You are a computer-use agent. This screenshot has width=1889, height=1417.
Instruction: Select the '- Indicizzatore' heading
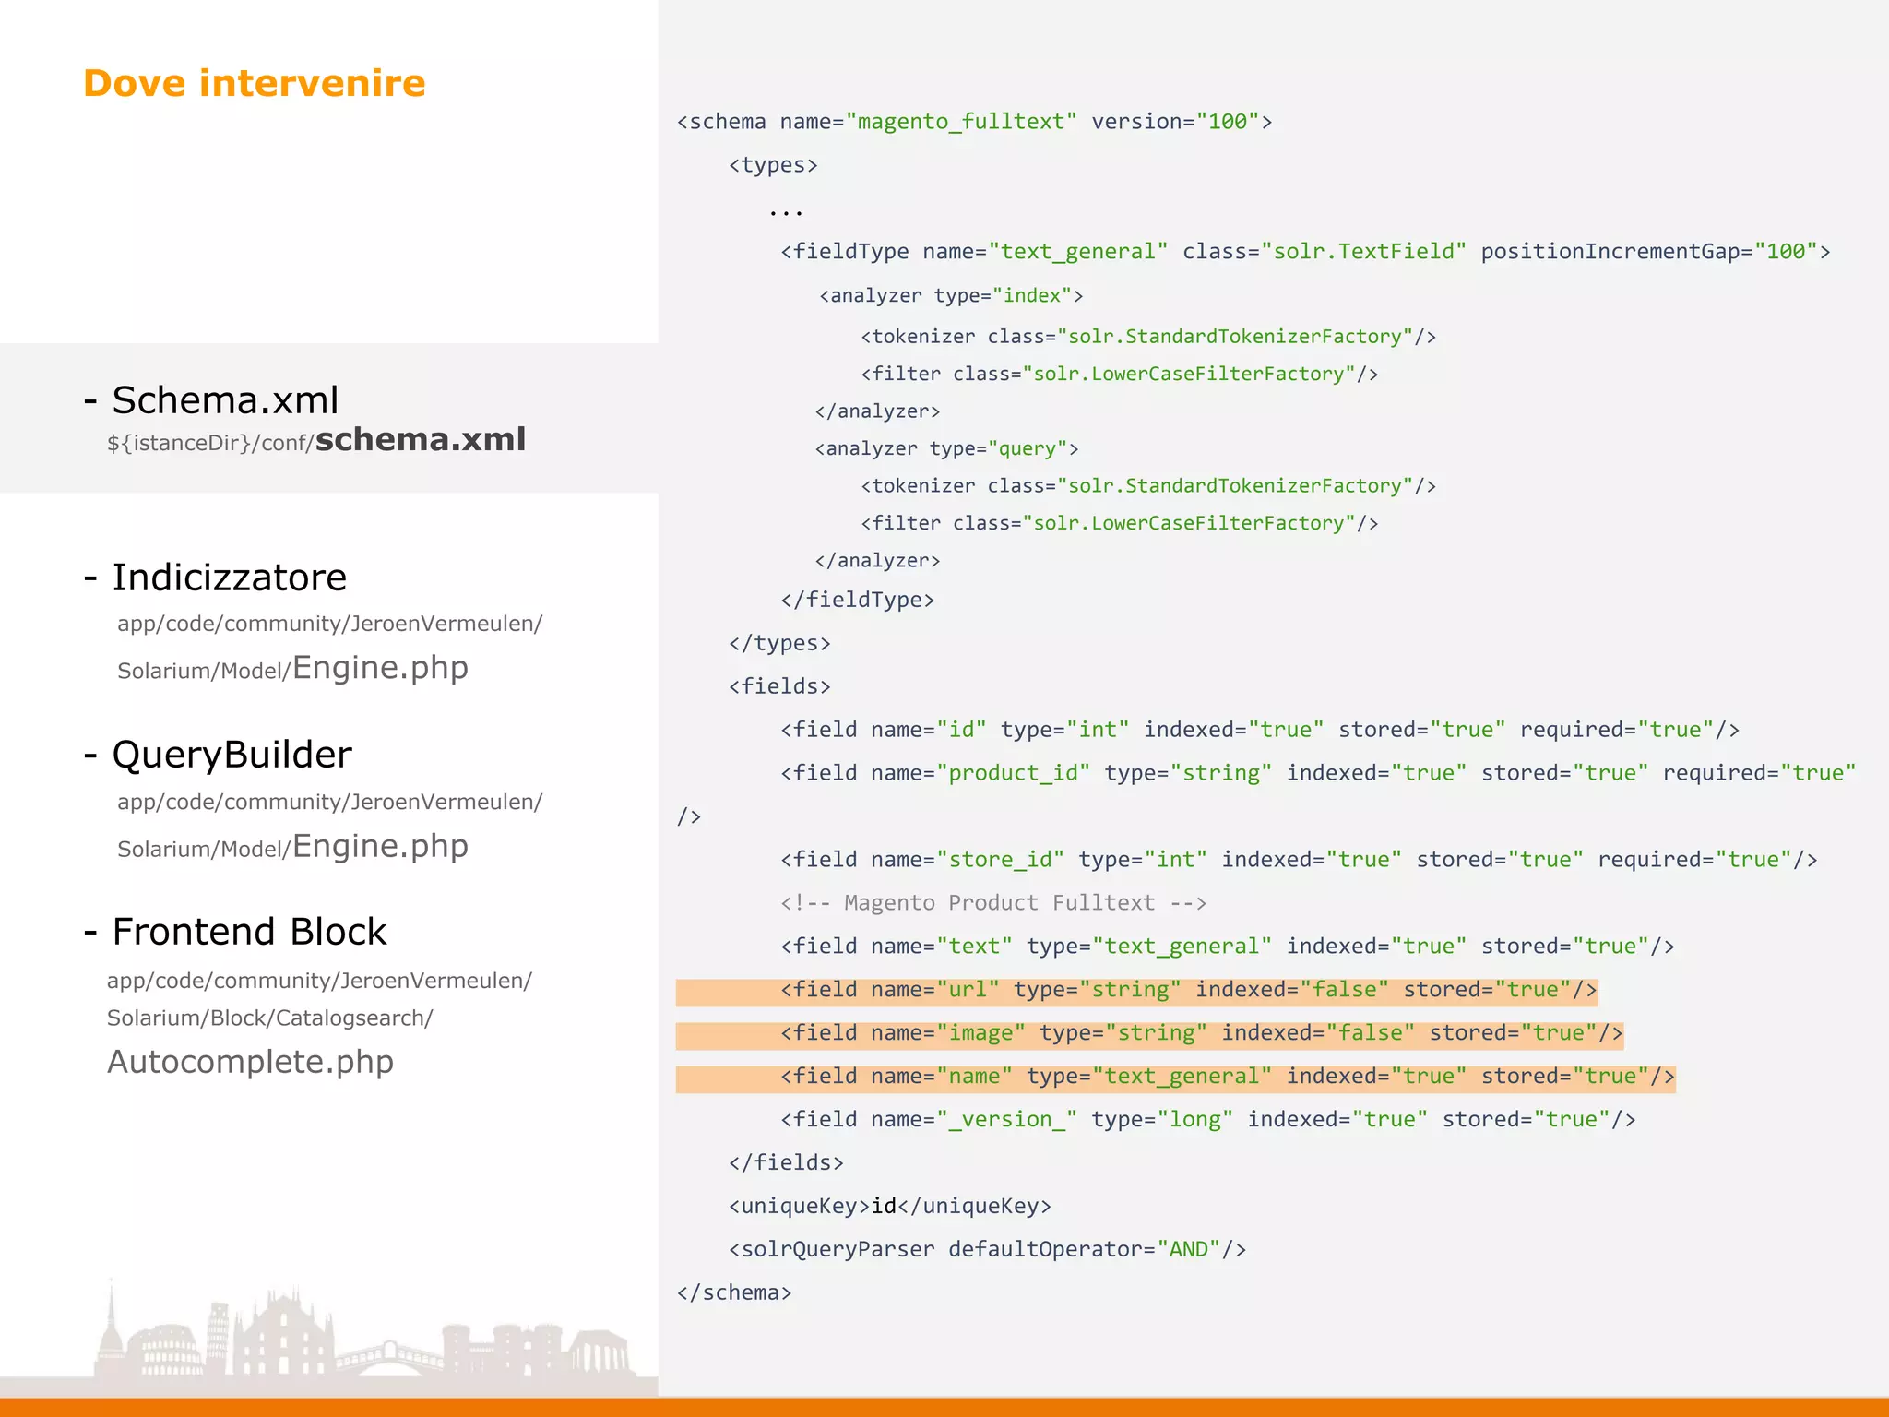point(215,578)
